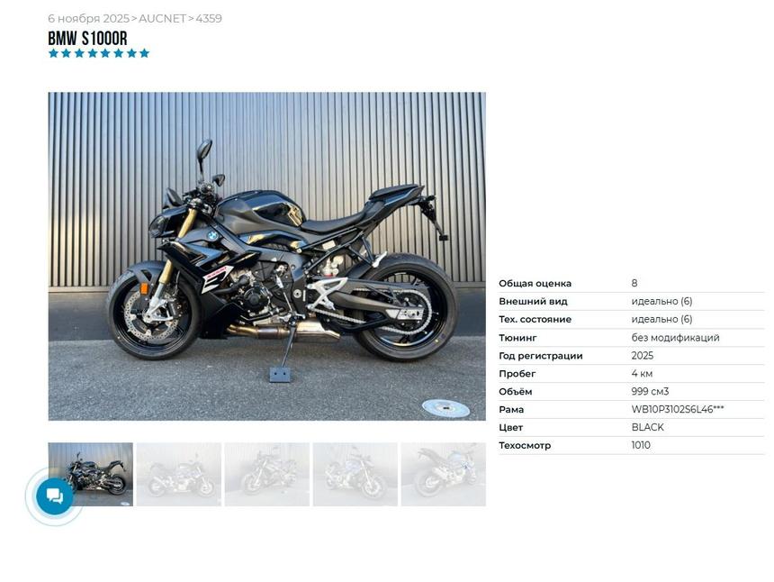Viewport: 774px width, 582px height.
Task: Click the Цвет value BLACK
Action: [x=647, y=427]
